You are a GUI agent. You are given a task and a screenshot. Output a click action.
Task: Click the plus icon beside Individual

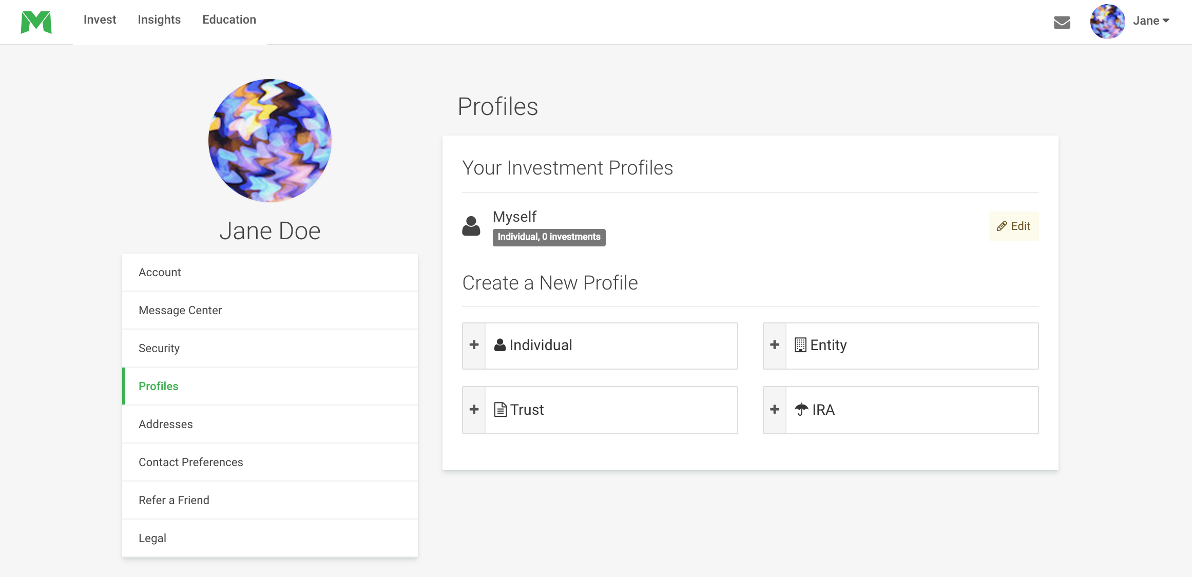474,345
